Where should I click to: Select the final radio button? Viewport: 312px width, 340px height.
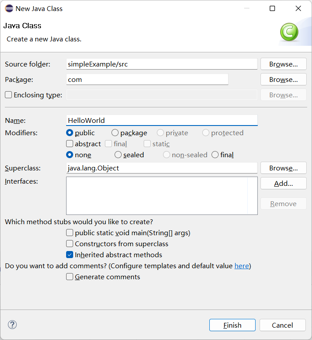(x=215, y=155)
